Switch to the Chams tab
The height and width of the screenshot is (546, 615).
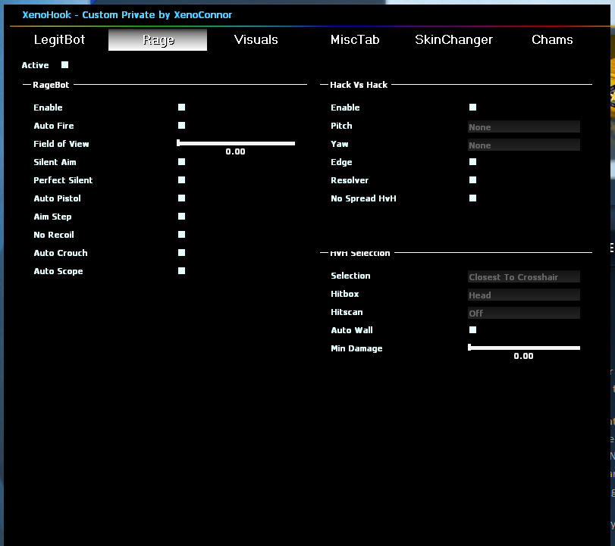click(x=552, y=39)
